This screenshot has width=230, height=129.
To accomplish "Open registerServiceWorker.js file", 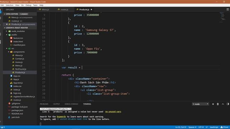I will click(24, 96).
